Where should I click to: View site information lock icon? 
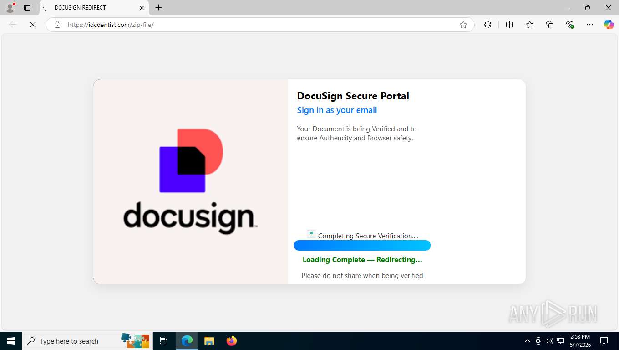click(57, 25)
